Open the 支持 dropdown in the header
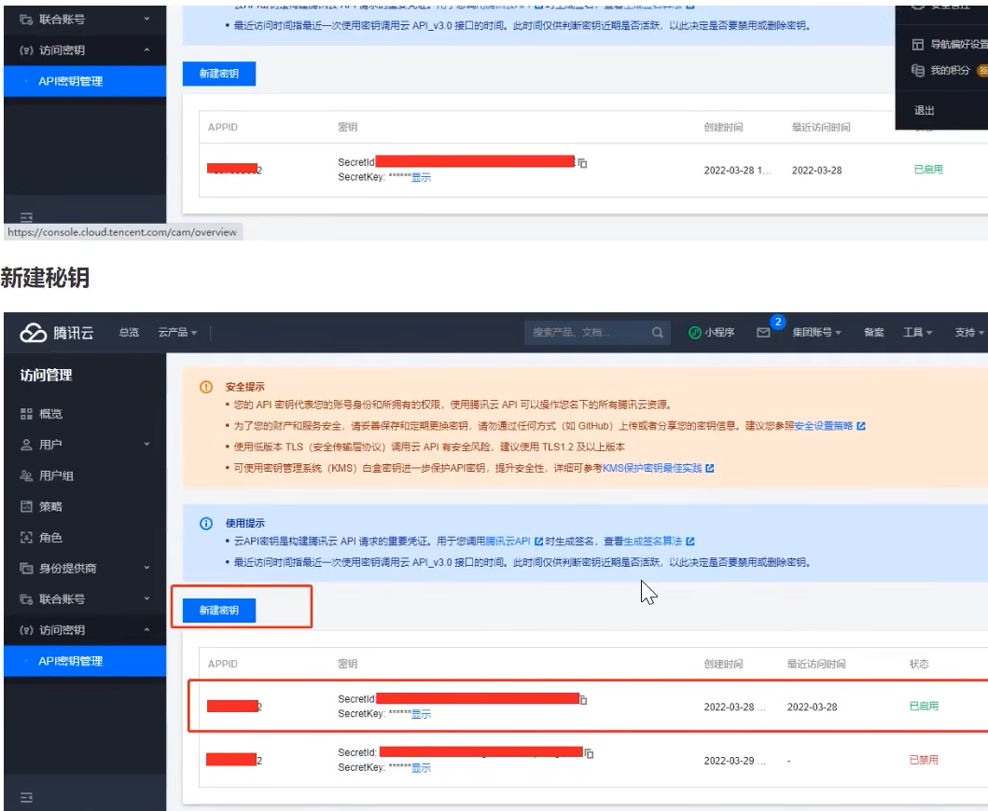The height and width of the screenshot is (811, 988). [x=969, y=333]
